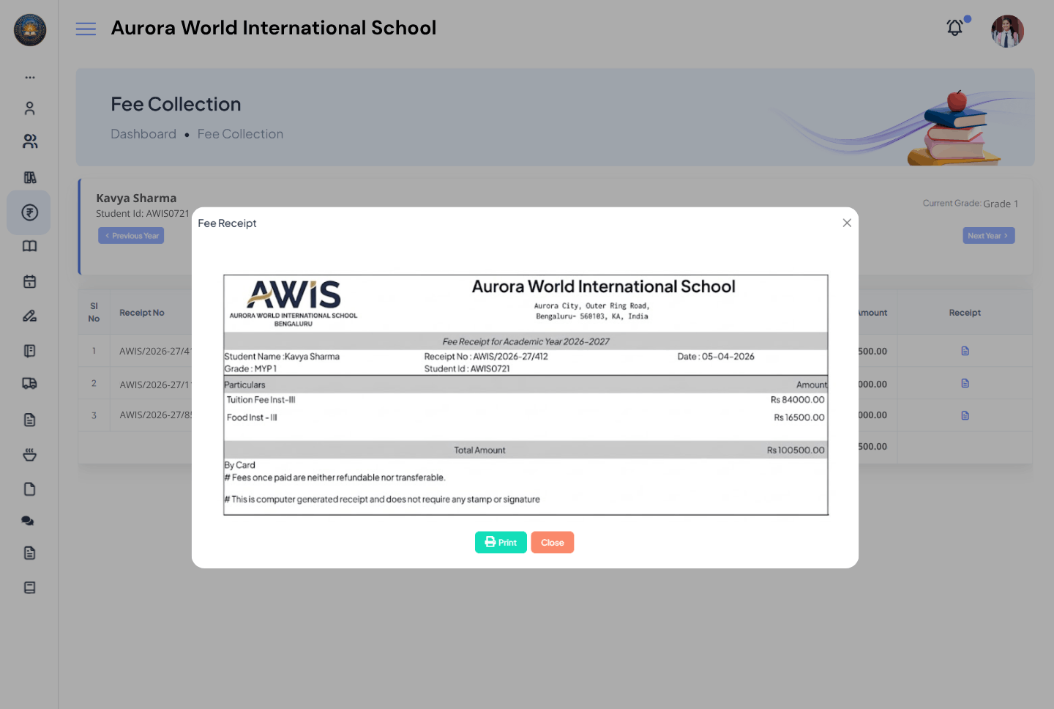Open receipt document icon for row 1
1054x709 pixels.
click(x=965, y=351)
